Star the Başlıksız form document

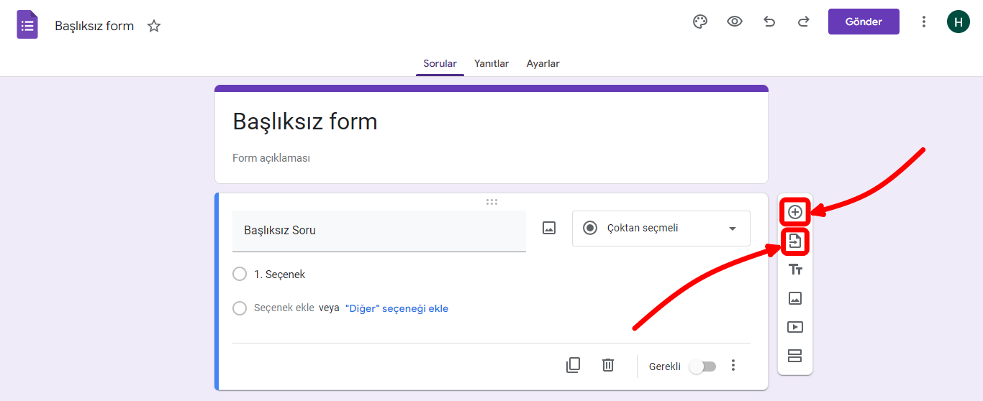click(154, 27)
